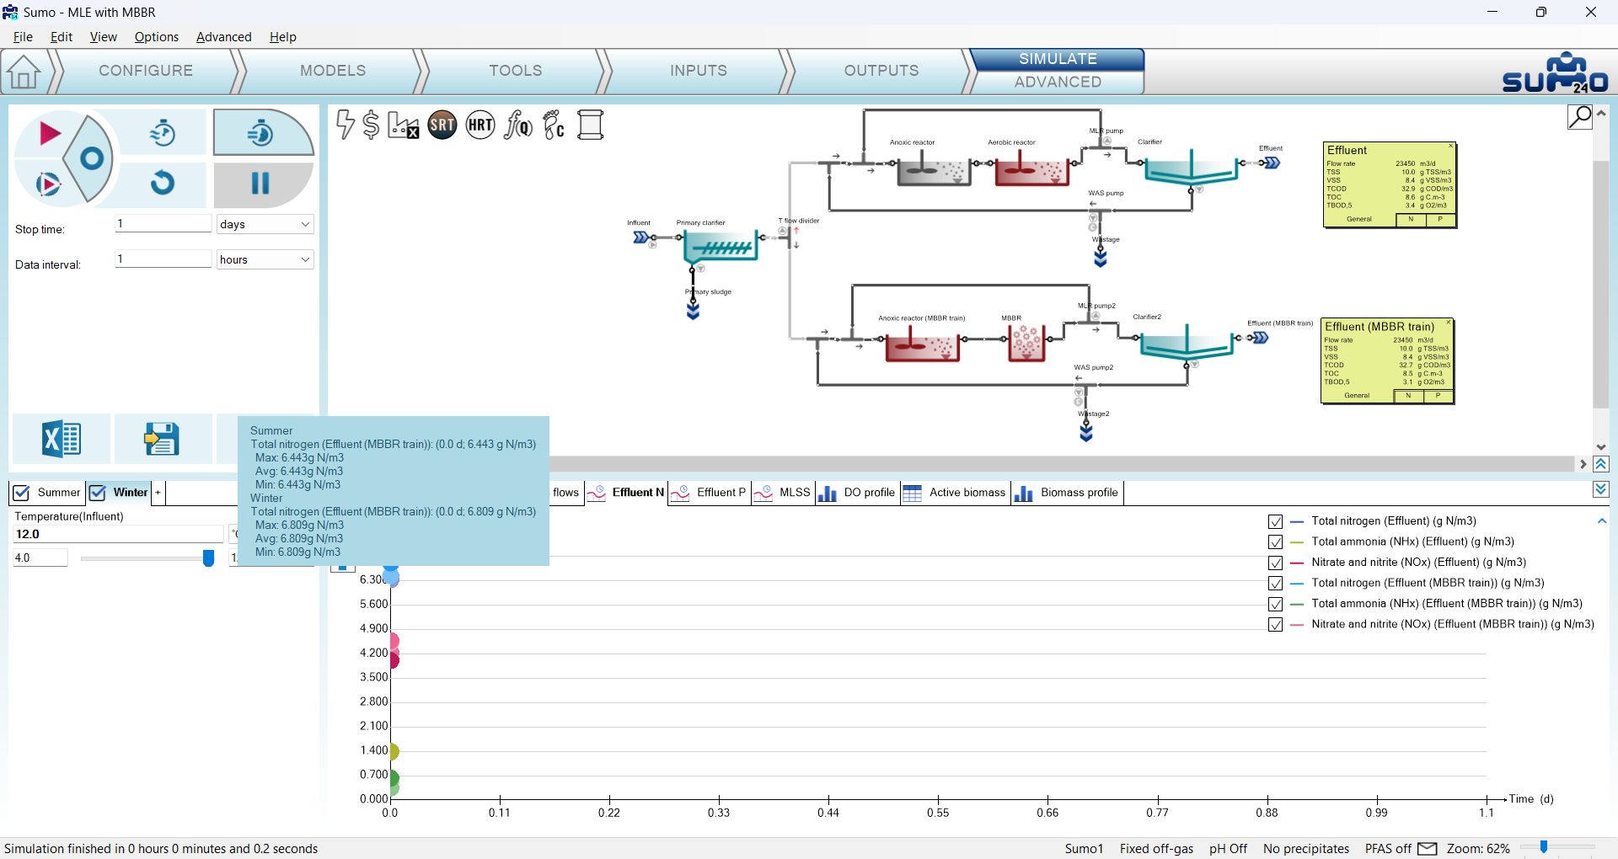Collapse the chart legend with the arrow
This screenshot has height=859, width=1618.
pyautogui.click(x=1601, y=521)
